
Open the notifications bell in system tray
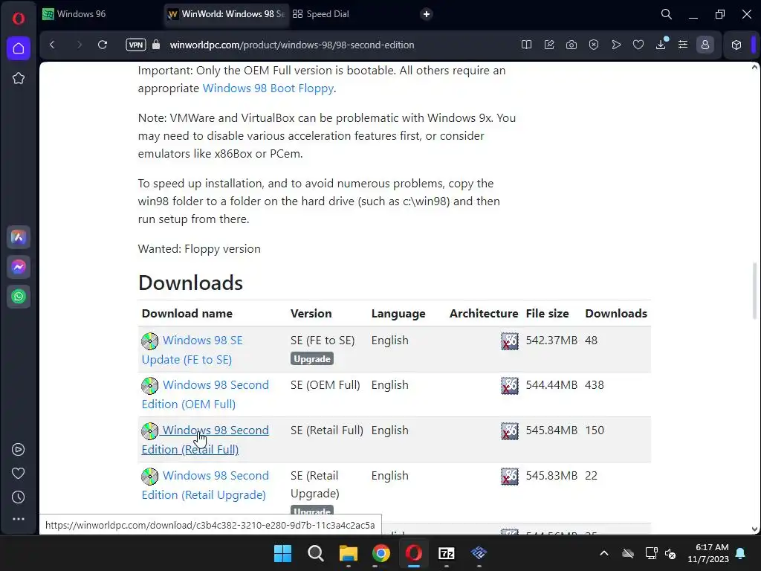(741, 553)
